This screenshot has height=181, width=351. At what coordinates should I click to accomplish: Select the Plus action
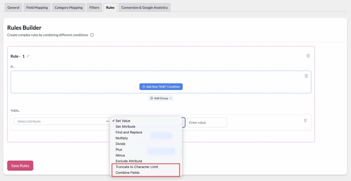[146, 150]
